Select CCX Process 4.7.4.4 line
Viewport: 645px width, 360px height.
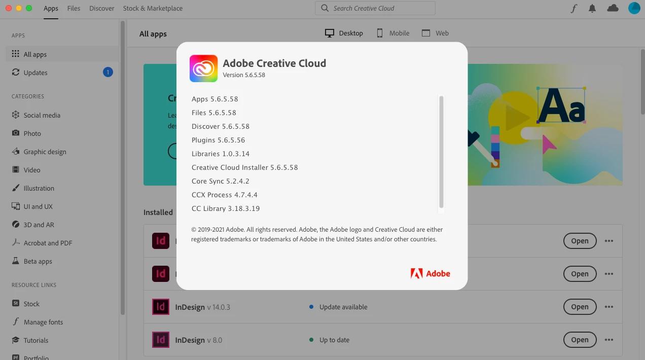coord(225,195)
